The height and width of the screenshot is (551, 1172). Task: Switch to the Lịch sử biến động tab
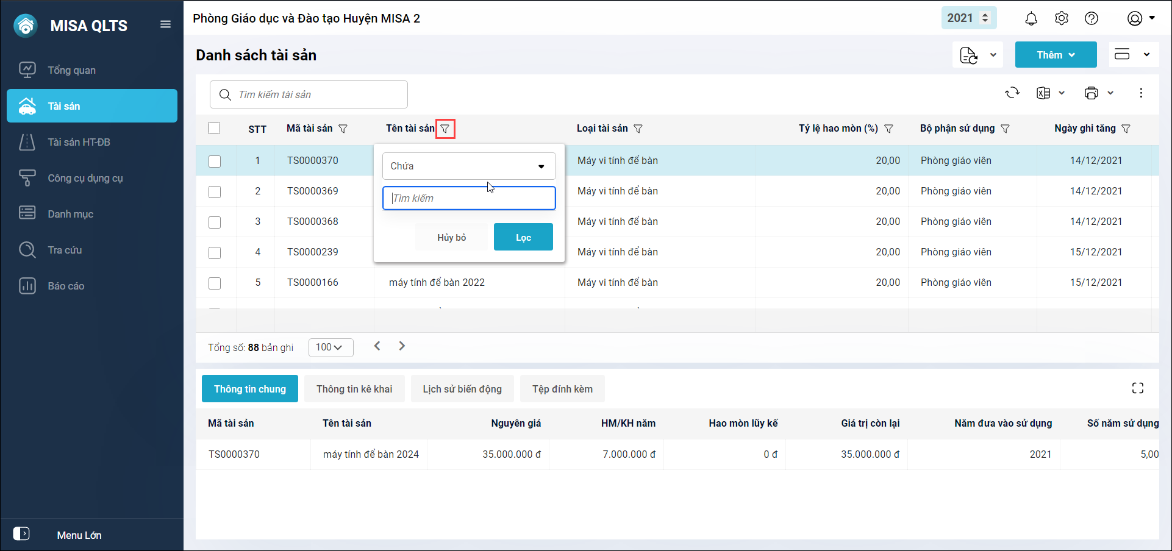[x=462, y=389]
